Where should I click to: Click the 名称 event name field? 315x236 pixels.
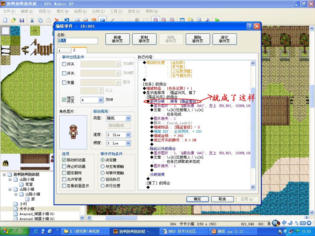pos(78,41)
